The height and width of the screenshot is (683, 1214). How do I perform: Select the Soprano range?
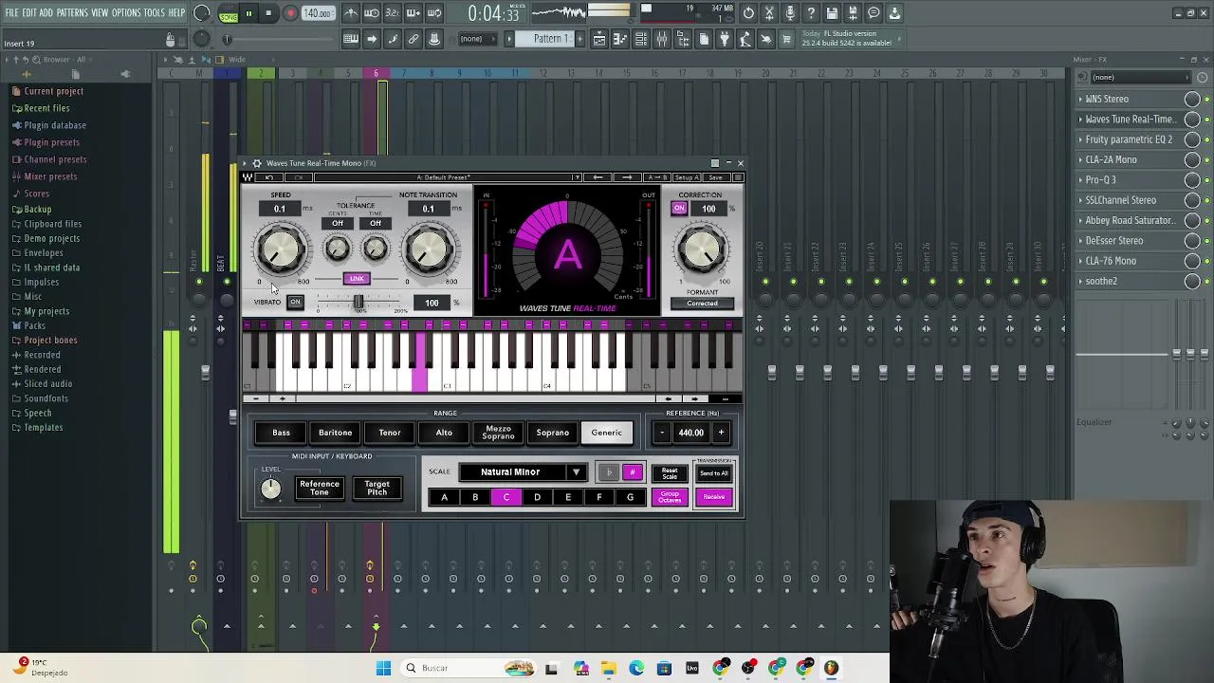[x=552, y=433]
